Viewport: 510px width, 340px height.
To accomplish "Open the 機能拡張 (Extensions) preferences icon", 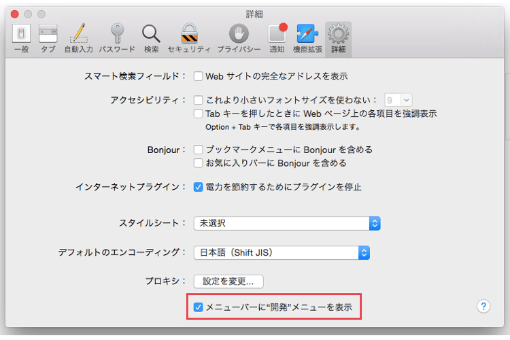I will pyautogui.click(x=308, y=38).
